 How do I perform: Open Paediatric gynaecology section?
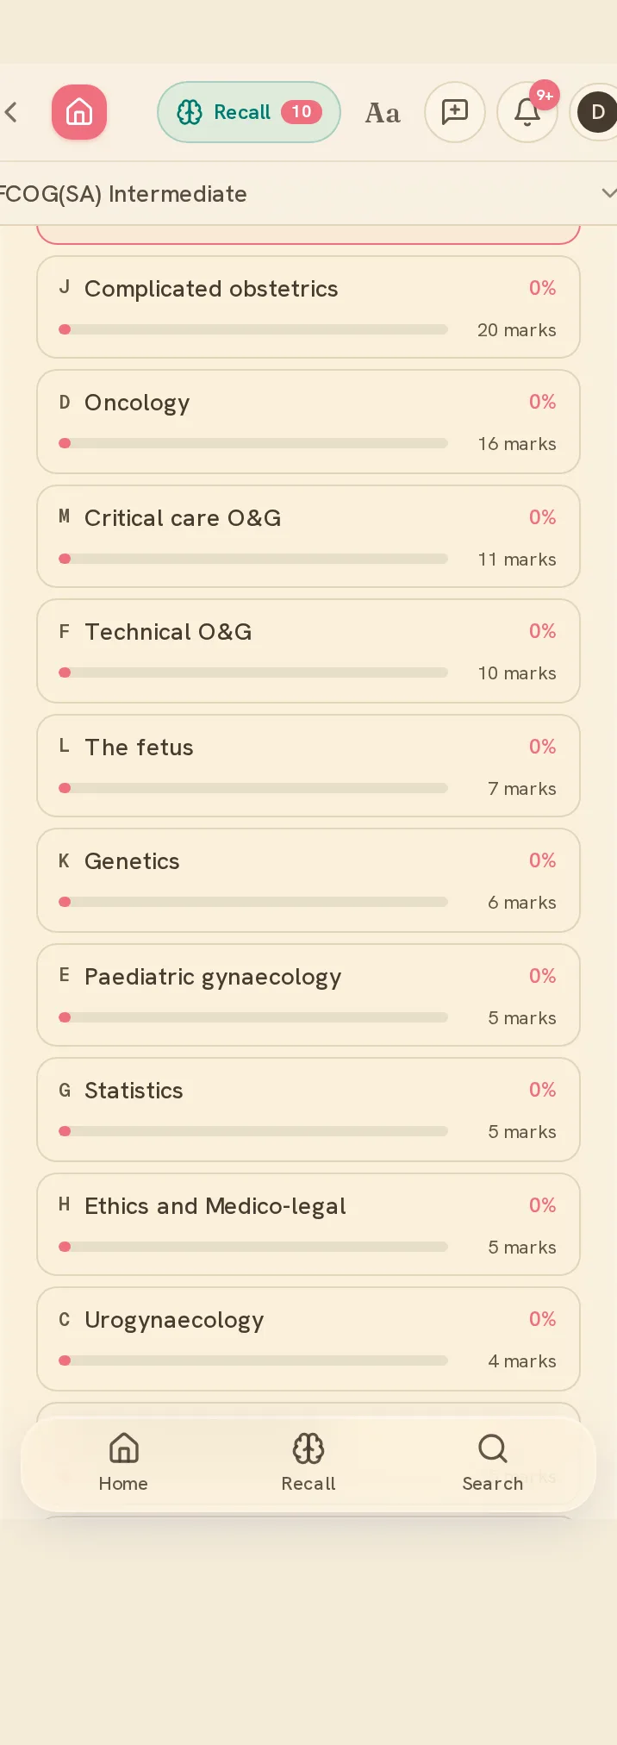coord(308,995)
